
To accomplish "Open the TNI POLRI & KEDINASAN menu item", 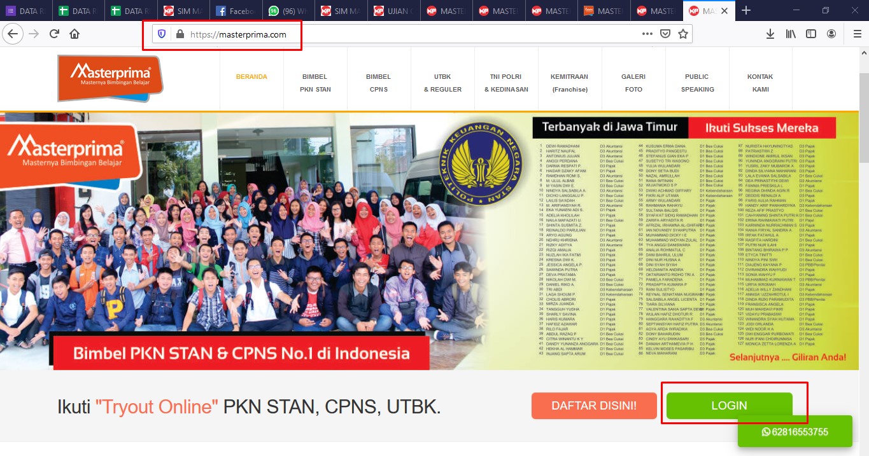I will pos(506,83).
